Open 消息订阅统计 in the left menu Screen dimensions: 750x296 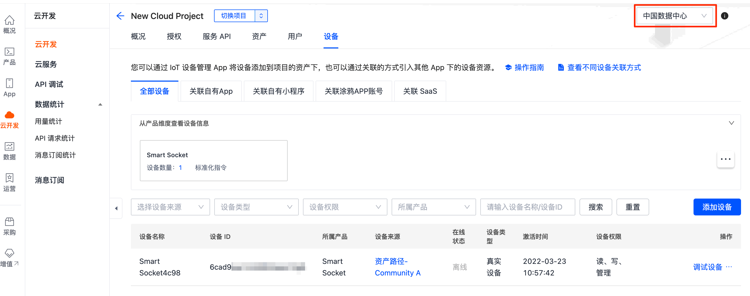(55, 155)
